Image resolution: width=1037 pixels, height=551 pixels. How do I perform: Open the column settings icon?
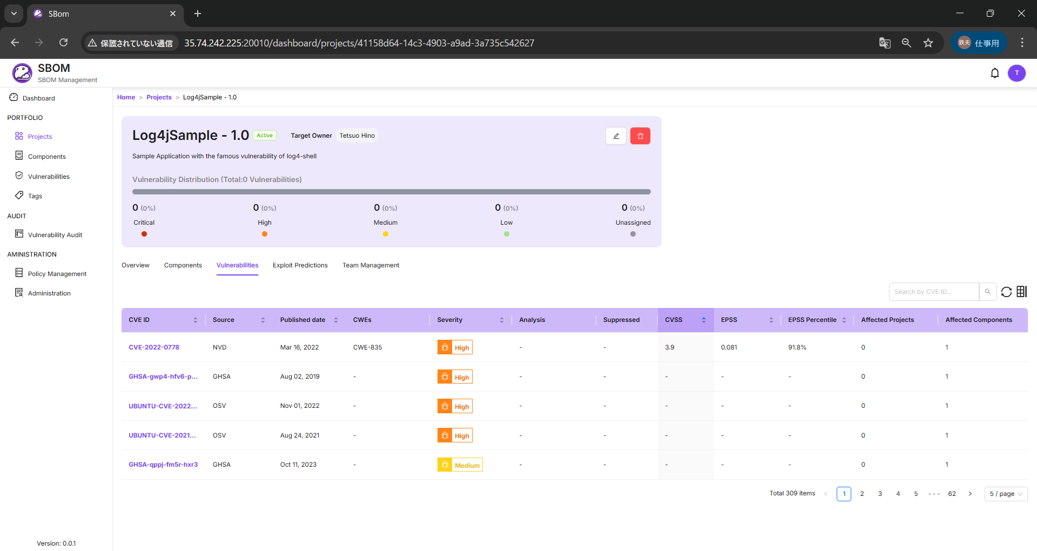point(1021,292)
